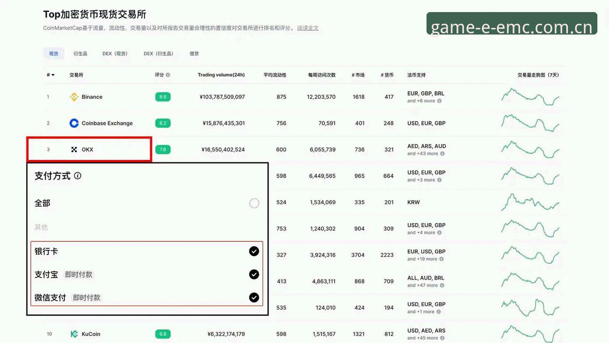Open the Coinbase Exchange name link
The width and height of the screenshot is (609, 343).
click(x=107, y=123)
